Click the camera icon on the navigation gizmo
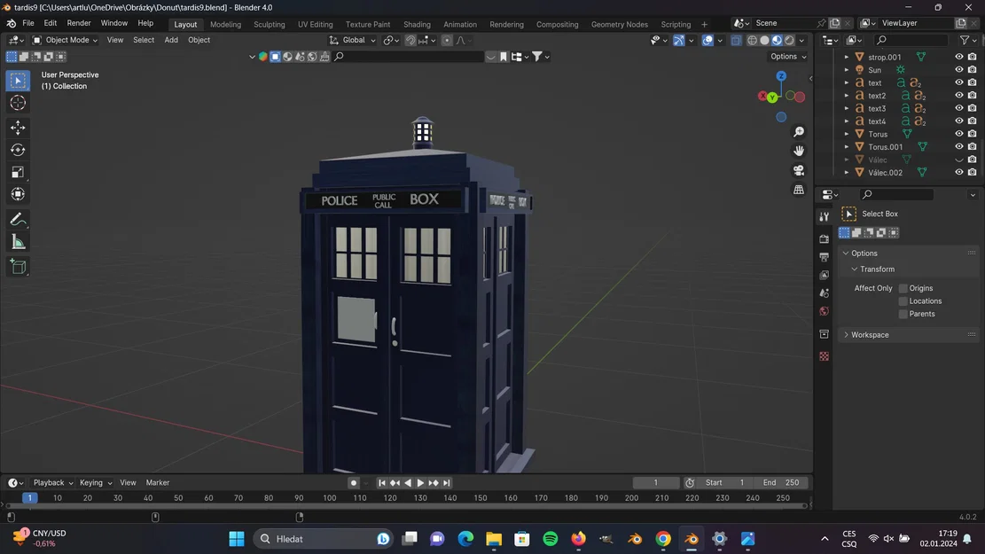The height and width of the screenshot is (554, 985). [799, 169]
